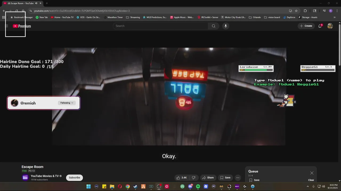Viewport: 341px width, 191px height.
Task: Open Apple Music bookmark
Action: click(182, 17)
